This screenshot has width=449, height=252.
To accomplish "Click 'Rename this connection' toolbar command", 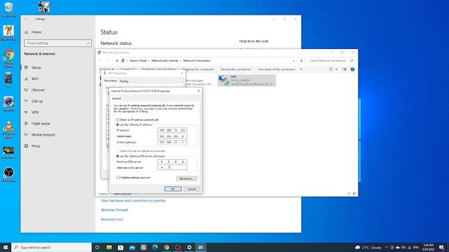I will (x=236, y=69).
